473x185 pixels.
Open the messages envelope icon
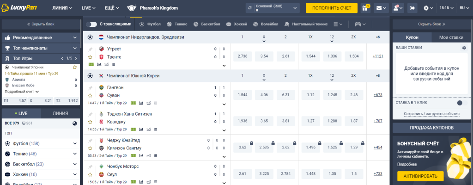[x=381, y=8]
